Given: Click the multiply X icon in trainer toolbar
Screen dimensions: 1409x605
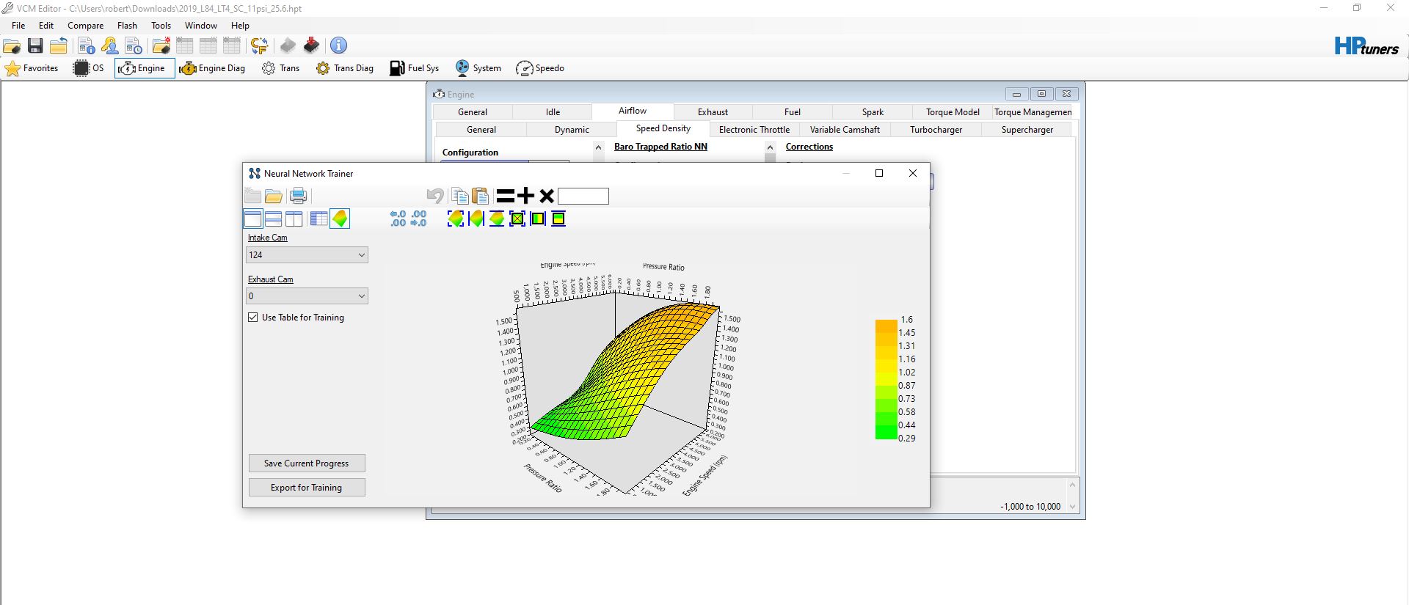Looking at the screenshot, I should 546,196.
